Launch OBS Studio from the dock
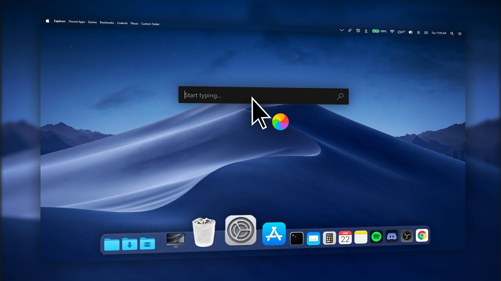The image size is (501, 281). coord(407,236)
